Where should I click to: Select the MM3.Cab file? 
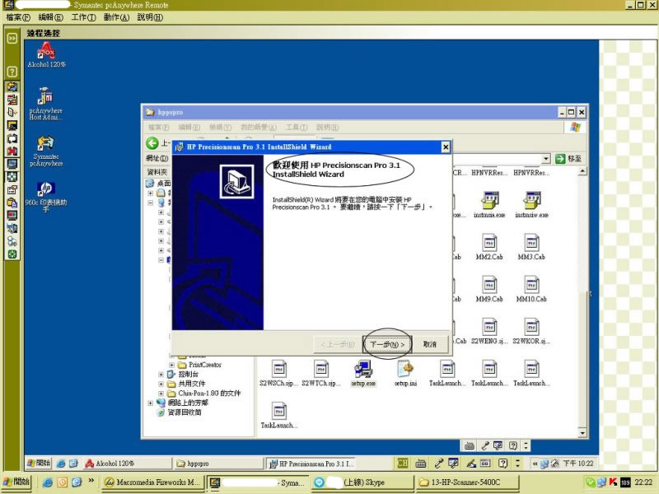click(x=531, y=247)
